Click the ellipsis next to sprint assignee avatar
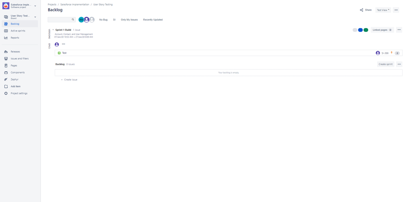The height and width of the screenshot is (202, 405). 64,44
